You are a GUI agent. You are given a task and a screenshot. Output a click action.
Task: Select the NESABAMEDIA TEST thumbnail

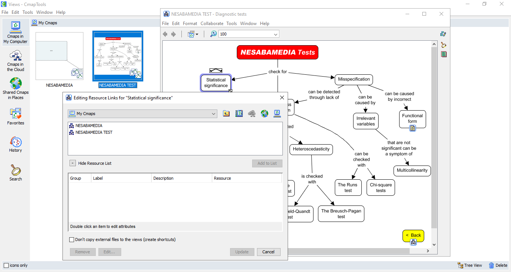pyautogui.click(x=118, y=56)
